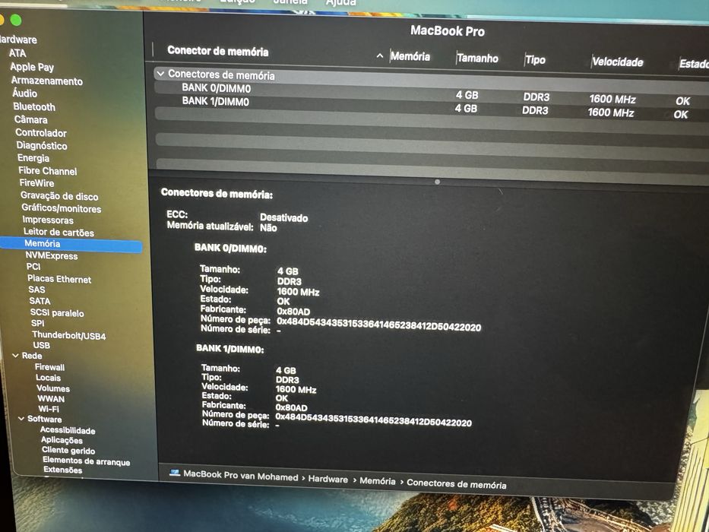709x532 pixels.
Task: Click Hardware in the path bar
Action: coord(328,480)
